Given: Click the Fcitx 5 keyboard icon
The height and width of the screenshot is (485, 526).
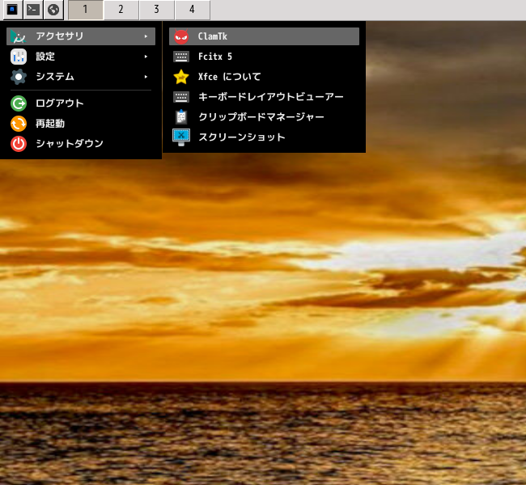Looking at the screenshot, I should 181,57.
